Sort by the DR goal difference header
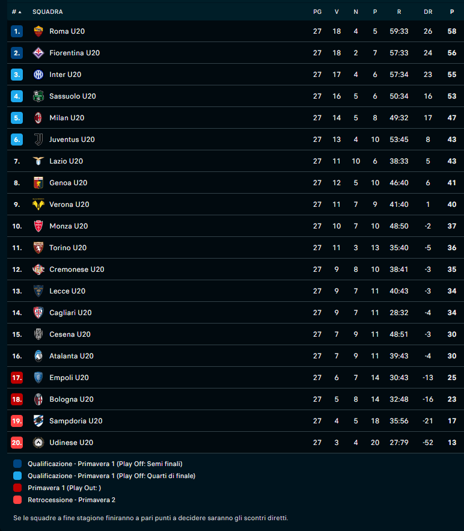The image size is (464, 531). tap(428, 12)
